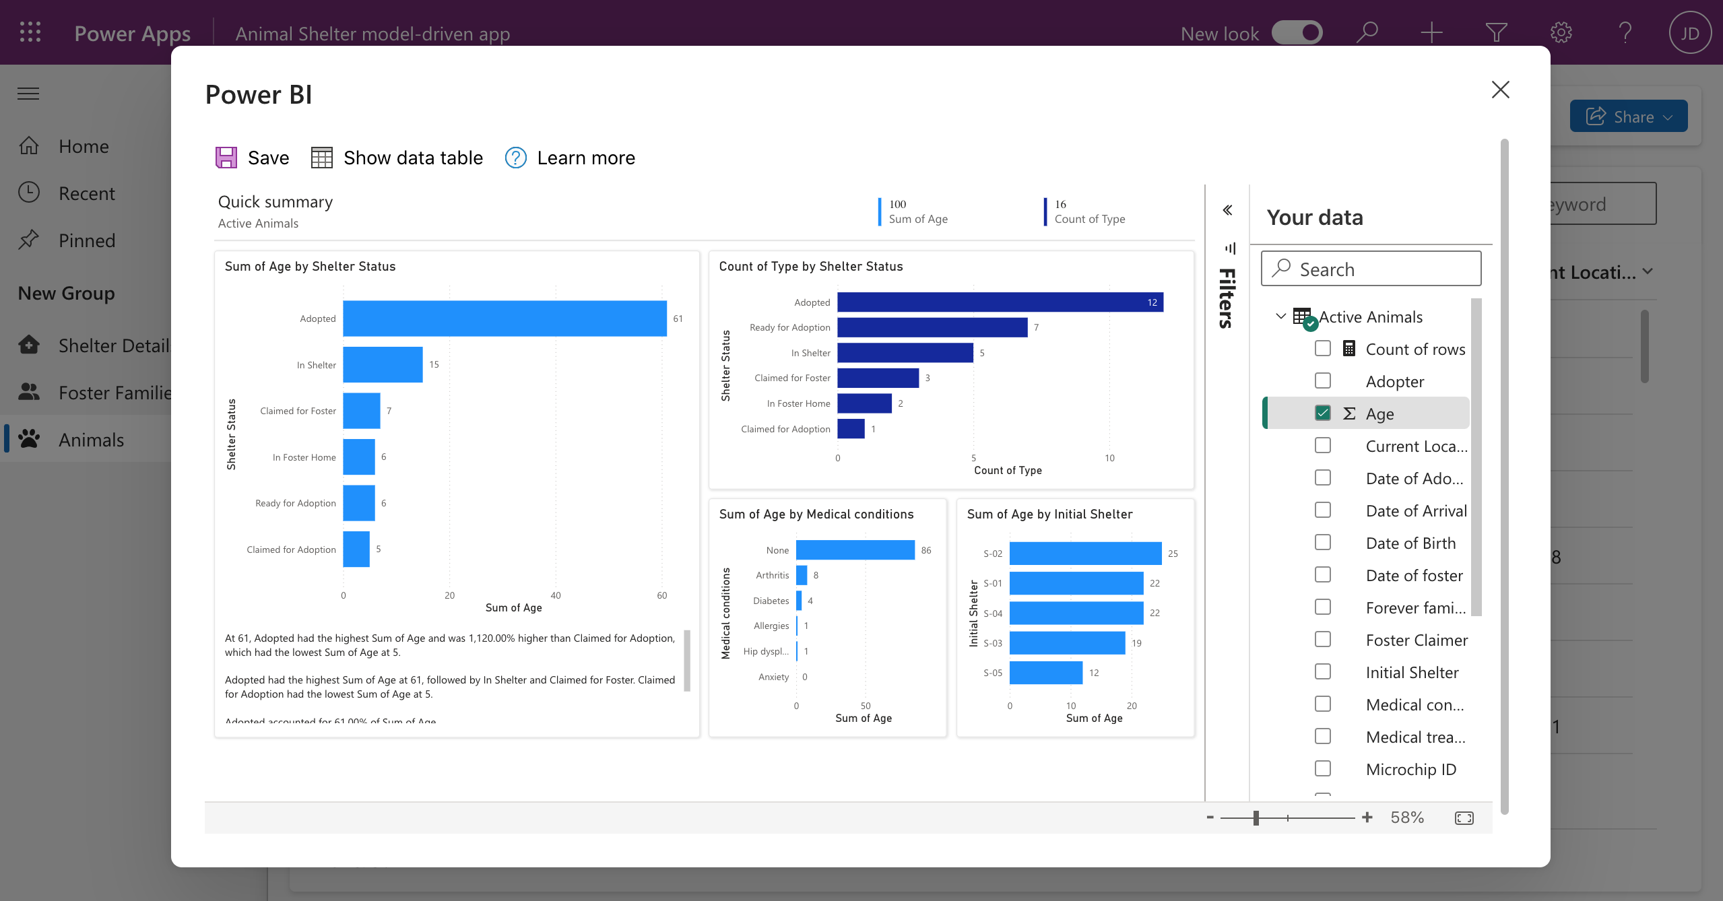Click the Save button label
The width and height of the screenshot is (1723, 901).
coord(268,158)
